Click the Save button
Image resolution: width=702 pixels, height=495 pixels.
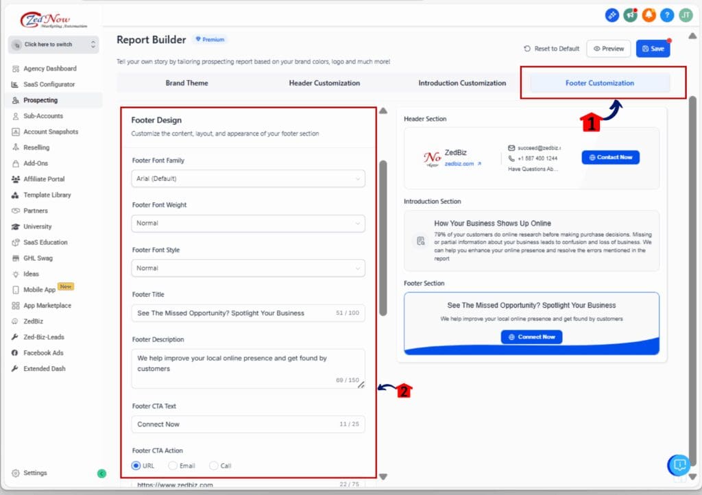tap(653, 49)
